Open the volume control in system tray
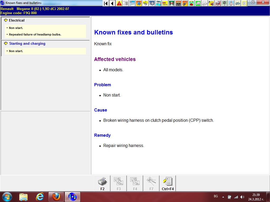The width and height of the screenshot is (270, 202). (242, 197)
